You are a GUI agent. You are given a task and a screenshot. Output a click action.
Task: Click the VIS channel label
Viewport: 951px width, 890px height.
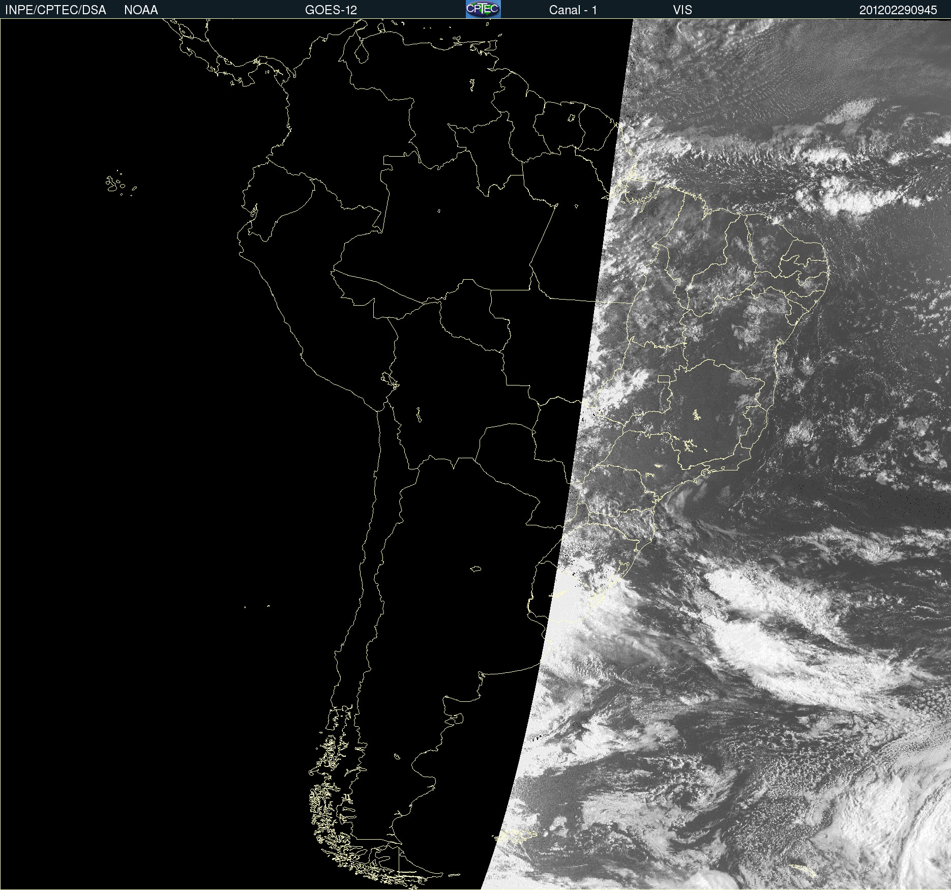click(682, 10)
